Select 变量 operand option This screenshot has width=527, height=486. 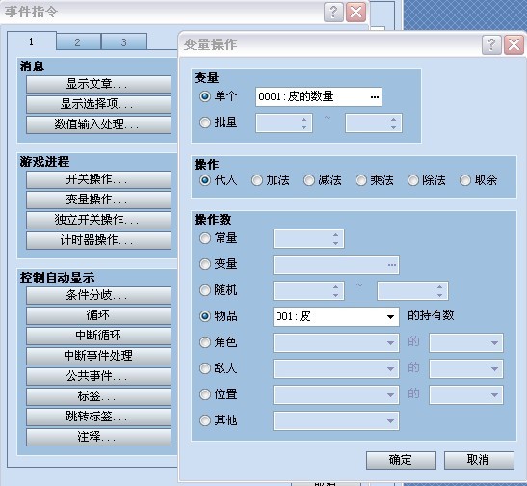click(x=205, y=264)
